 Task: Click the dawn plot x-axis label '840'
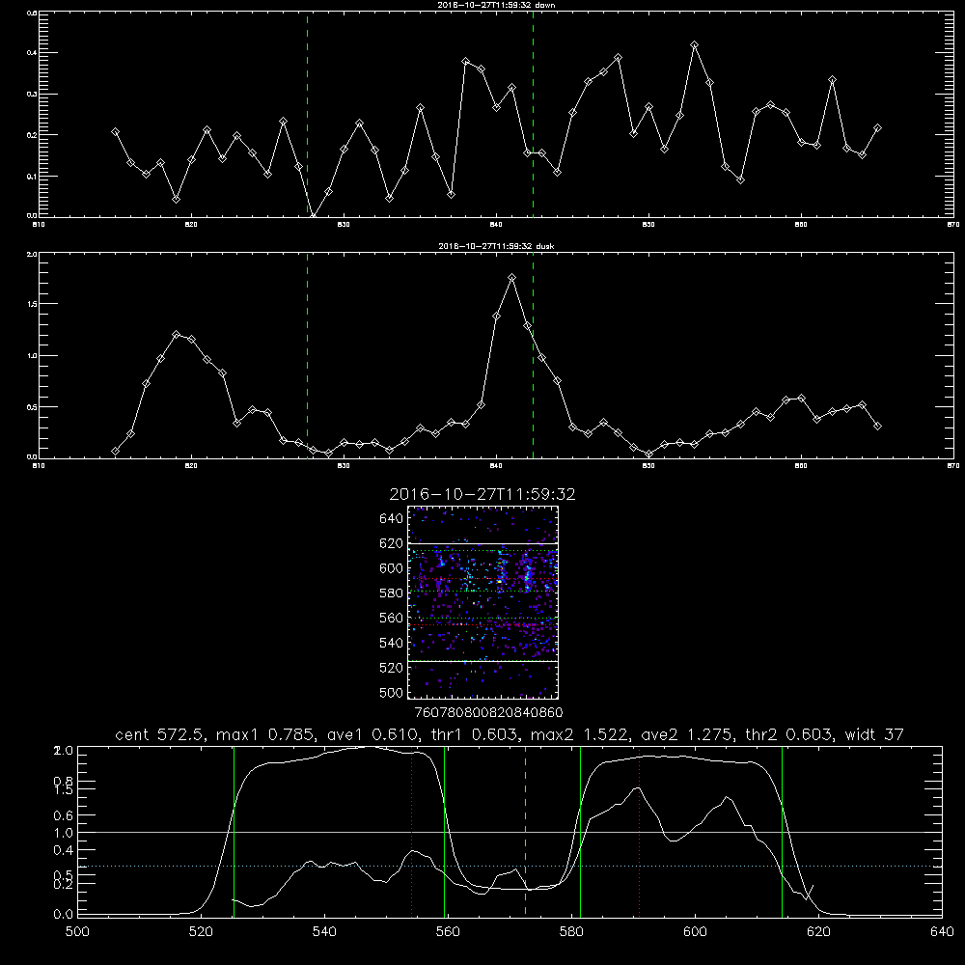tap(496, 225)
